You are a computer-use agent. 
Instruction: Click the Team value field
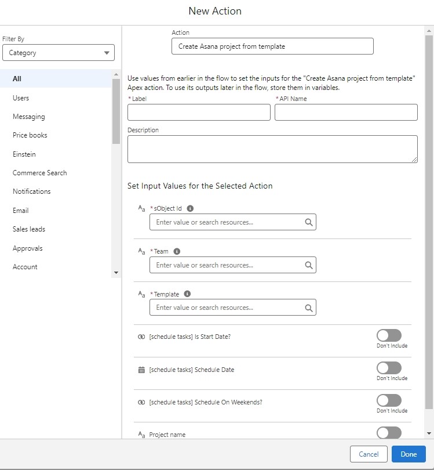pyautogui.click(x=232, y=265)
